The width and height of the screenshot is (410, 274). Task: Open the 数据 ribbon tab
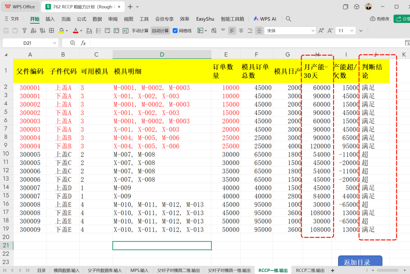[97, 19]
